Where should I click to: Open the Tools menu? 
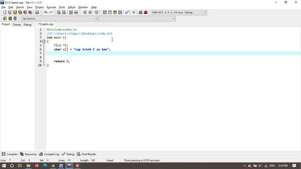(x=62, y=8)
